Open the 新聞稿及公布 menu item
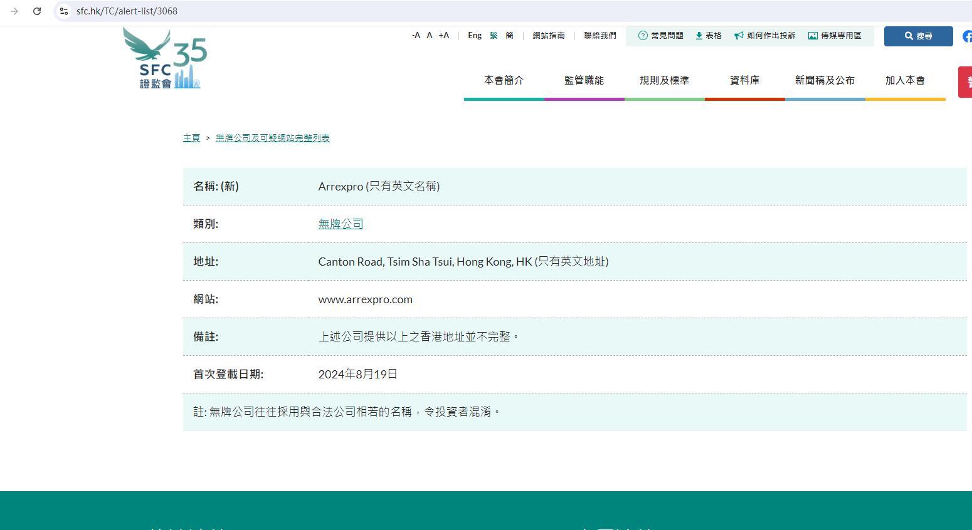Viewport: 972px width, 530px height. pyautogui.click(x=825, y=80)
